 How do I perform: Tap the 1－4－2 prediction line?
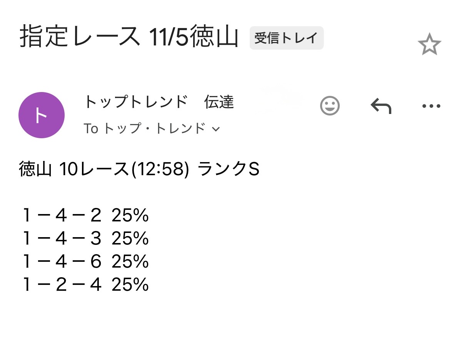[62, 216]
